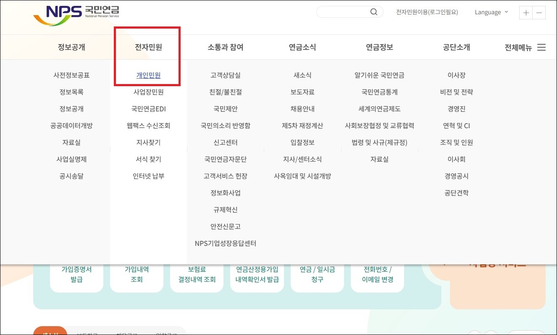Open the 연금소식 menu
This screenshot has height=335, width=557.
point(302,47)
